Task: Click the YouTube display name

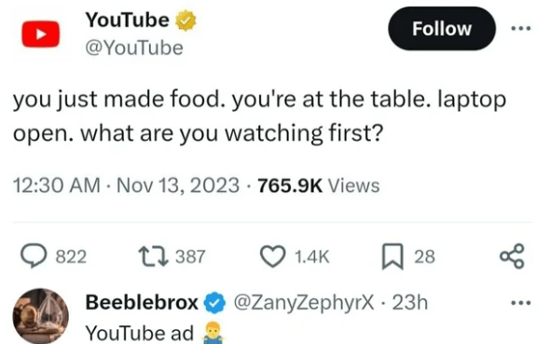Action: (128, 20)
